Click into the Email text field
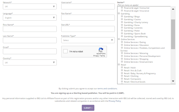 (x=30, y=51)
